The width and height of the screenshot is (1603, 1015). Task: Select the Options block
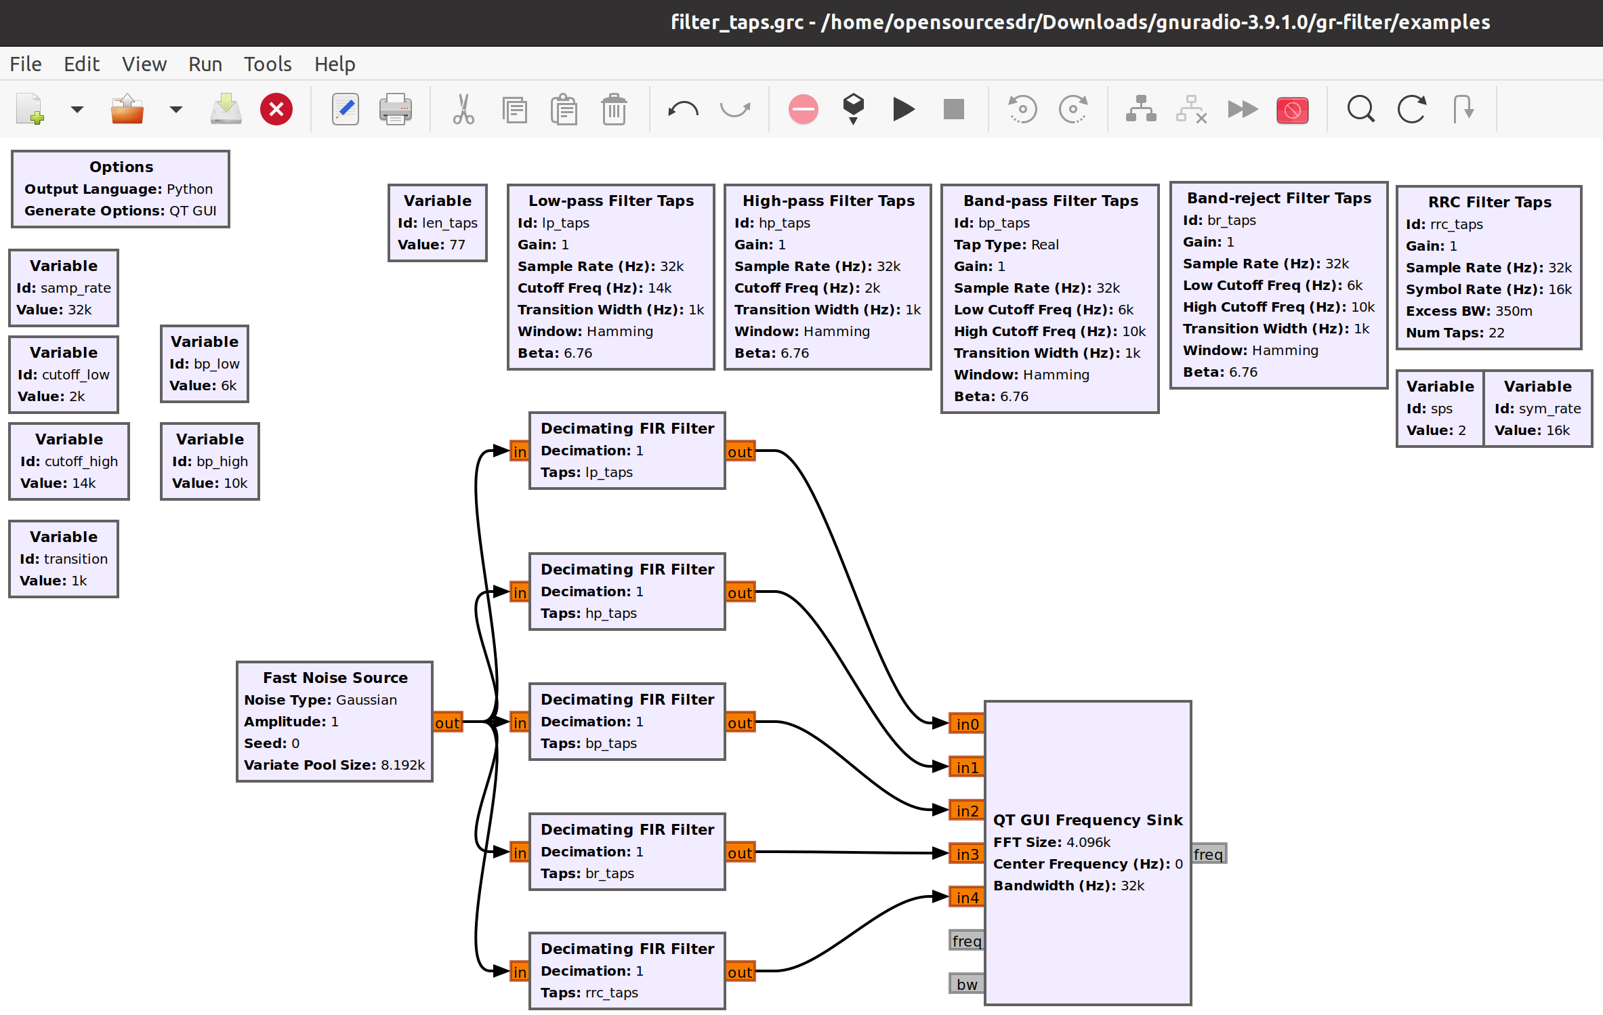pos(121,189)
